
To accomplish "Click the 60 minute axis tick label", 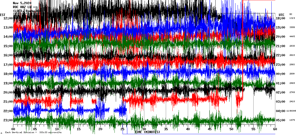I will click(x=275, y=129).
